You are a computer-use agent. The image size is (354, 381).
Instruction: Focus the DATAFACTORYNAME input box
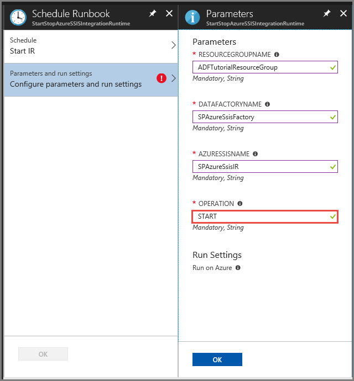pyautogui.click(x=260, y=117)
